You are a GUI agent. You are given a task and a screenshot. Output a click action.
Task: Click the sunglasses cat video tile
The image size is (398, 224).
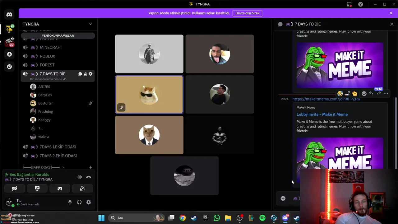coord(149,95)
